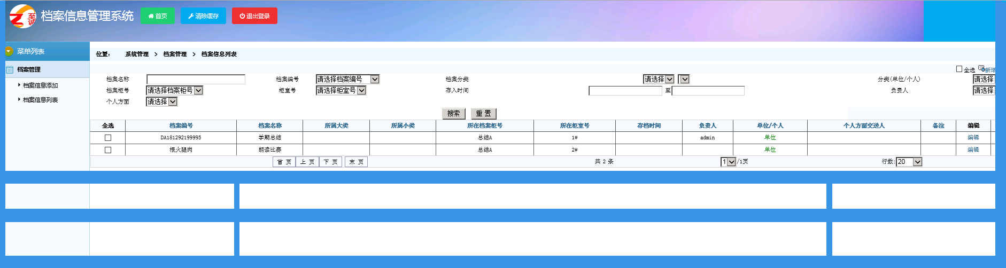Viewport: 1006px width, 268px height.
Task: Click the blue 清除缓存 button
Action: (203, 16)
